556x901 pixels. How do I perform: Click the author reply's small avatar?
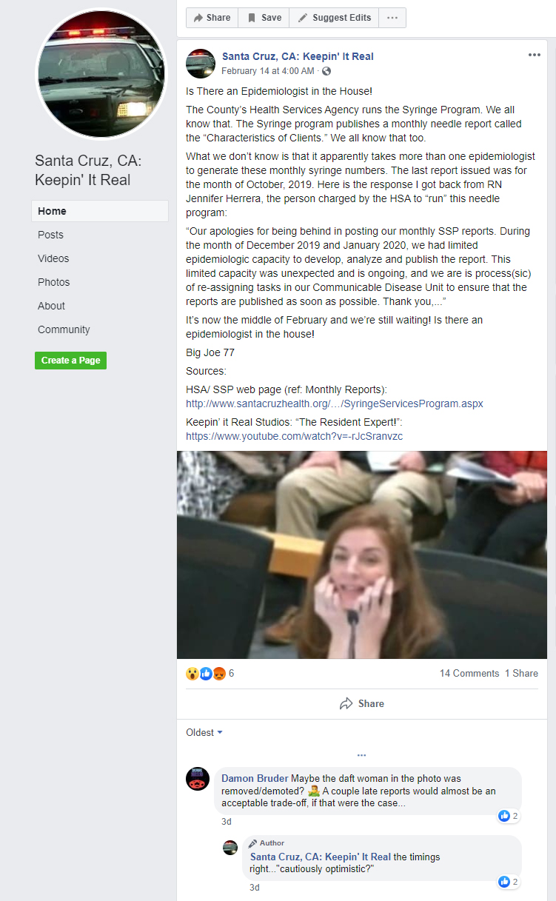(230, 848)
